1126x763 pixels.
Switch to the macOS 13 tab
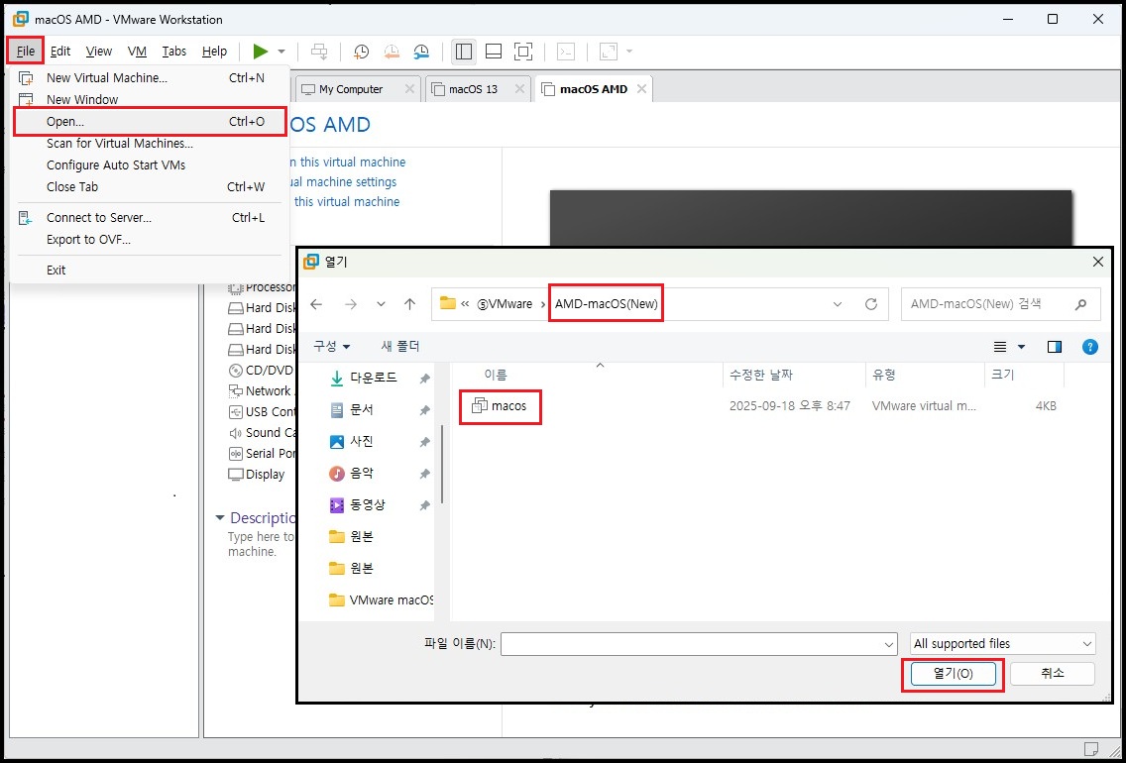pyautogui.click(x=473, y=89)
